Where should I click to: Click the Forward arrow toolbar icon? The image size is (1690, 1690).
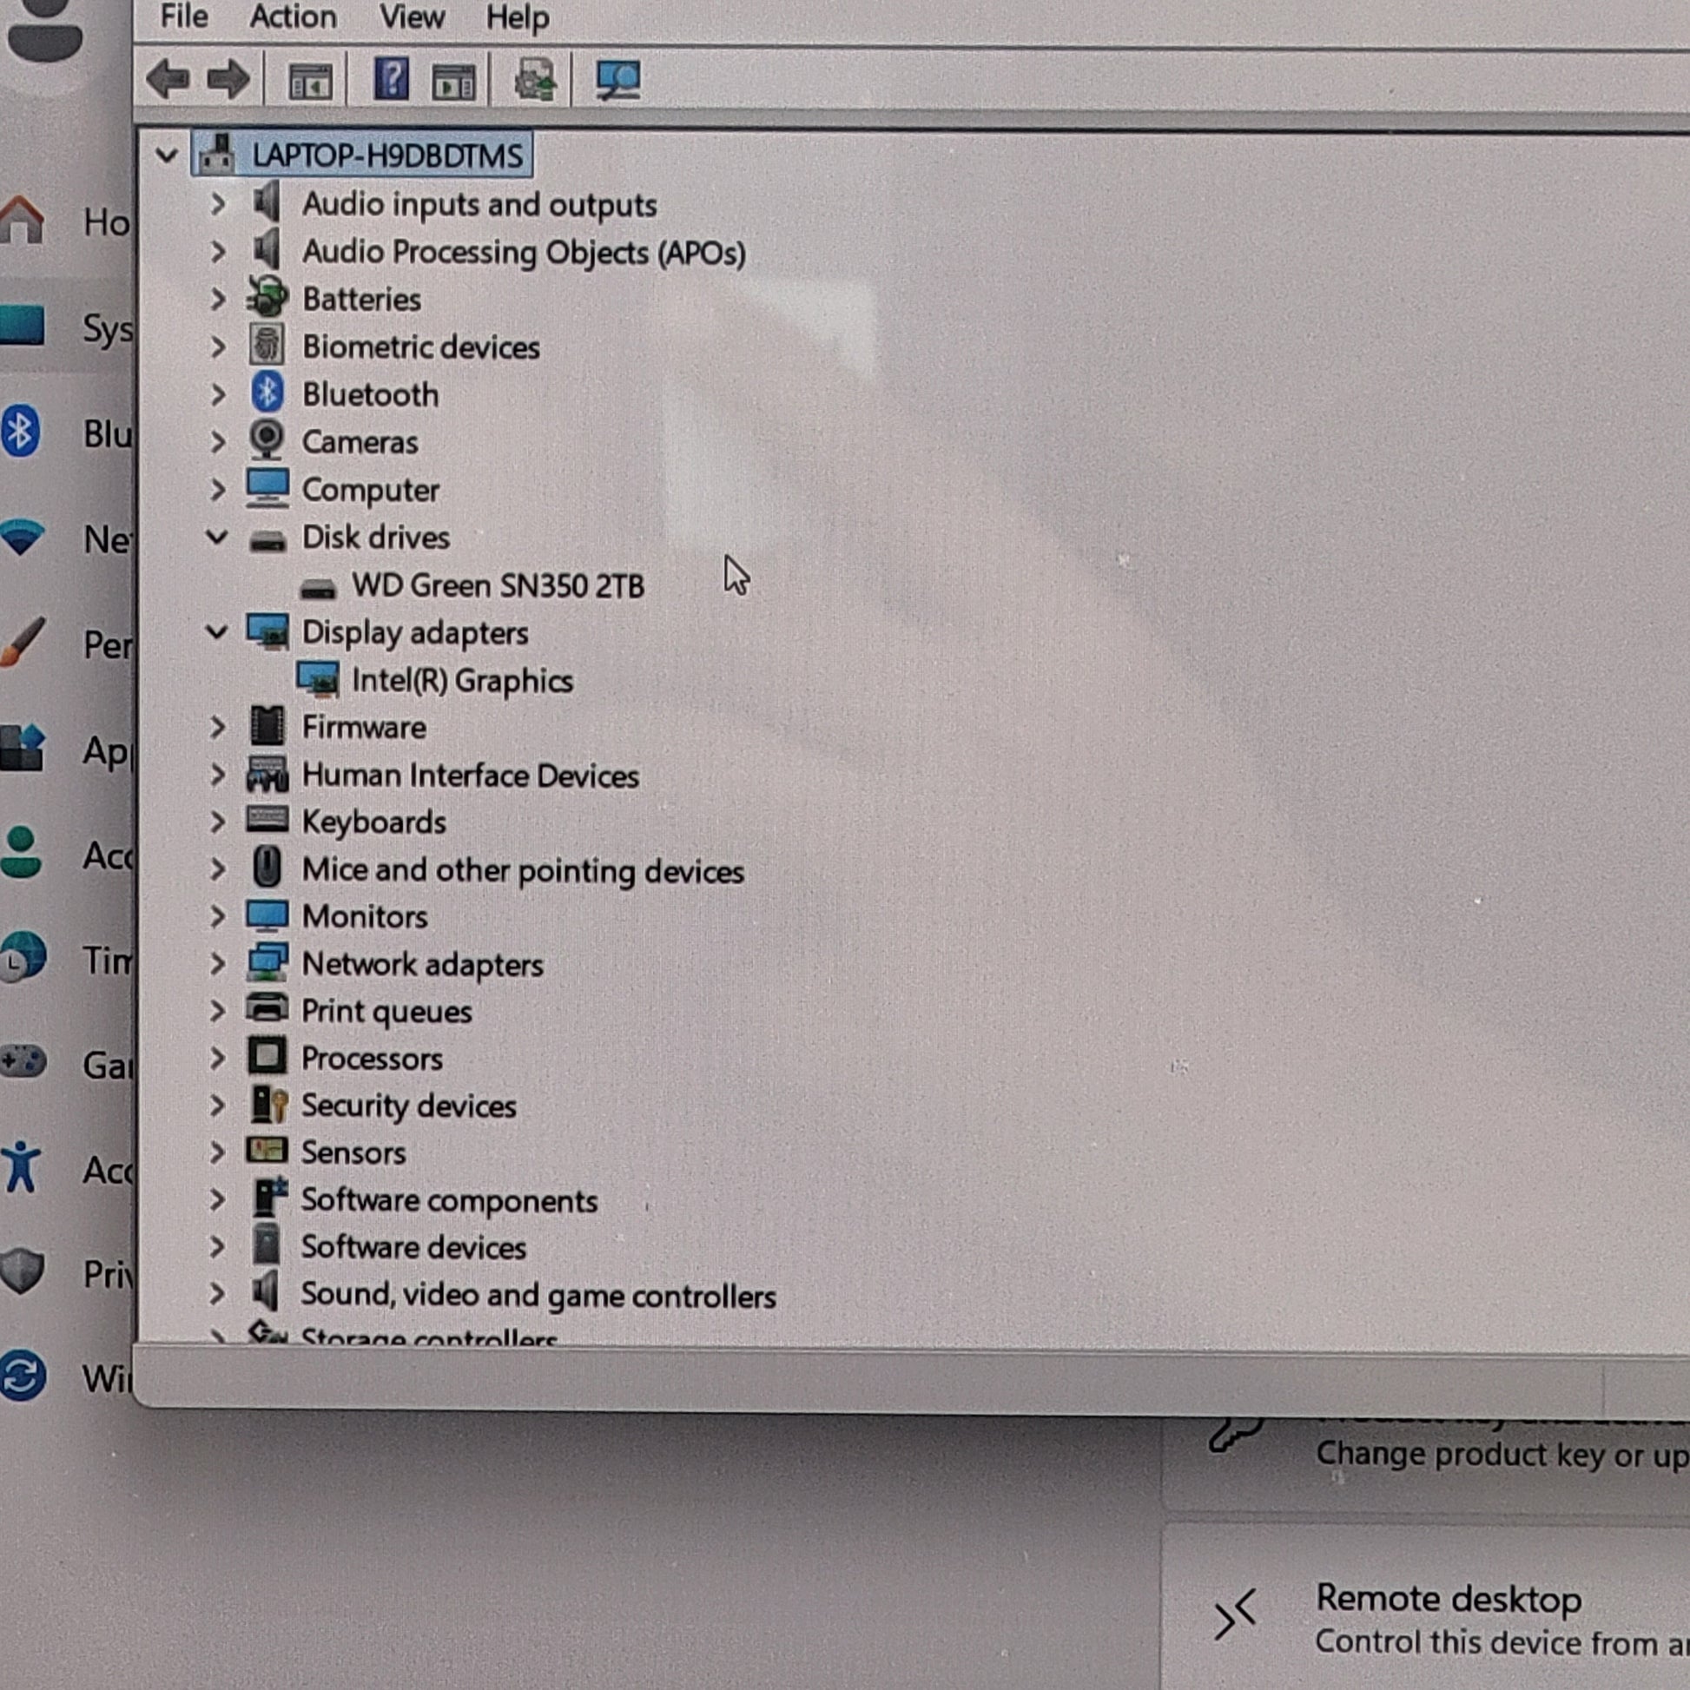(228, 80)
